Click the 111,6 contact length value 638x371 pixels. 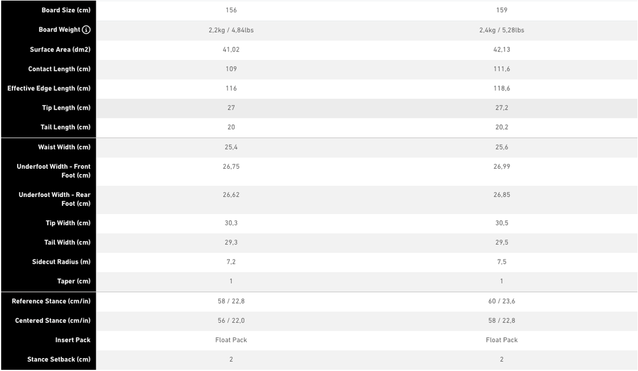pyautogui.click(x=502, y=69)
